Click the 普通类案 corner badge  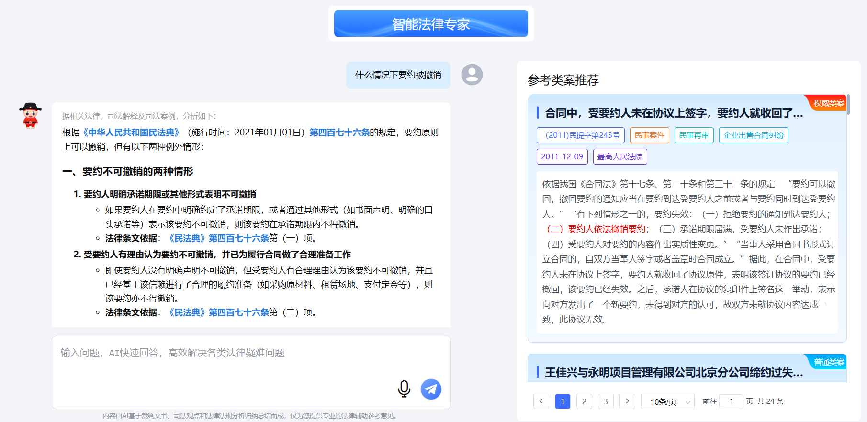828,362
